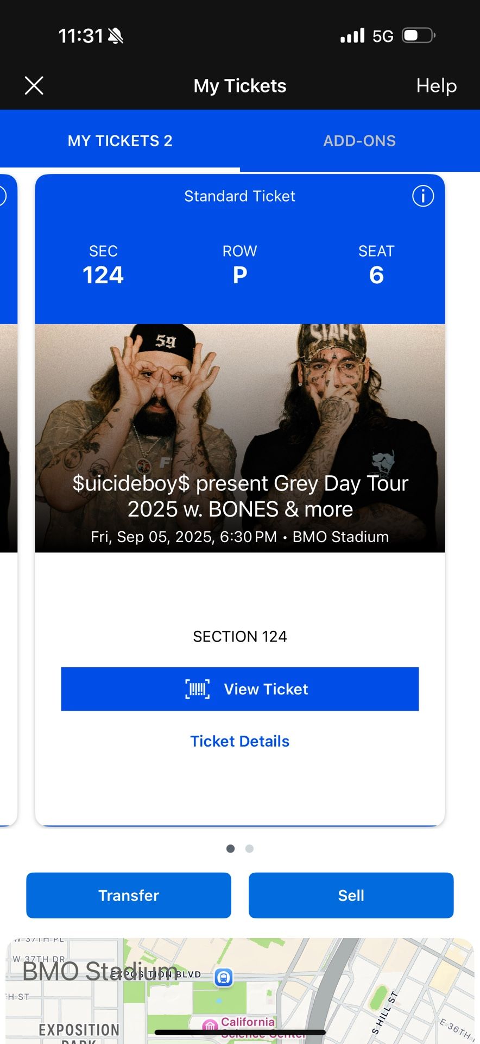Close the My Tickets screen
The width and height of the screenshot is (480, 1044).
tap(34, 86)
